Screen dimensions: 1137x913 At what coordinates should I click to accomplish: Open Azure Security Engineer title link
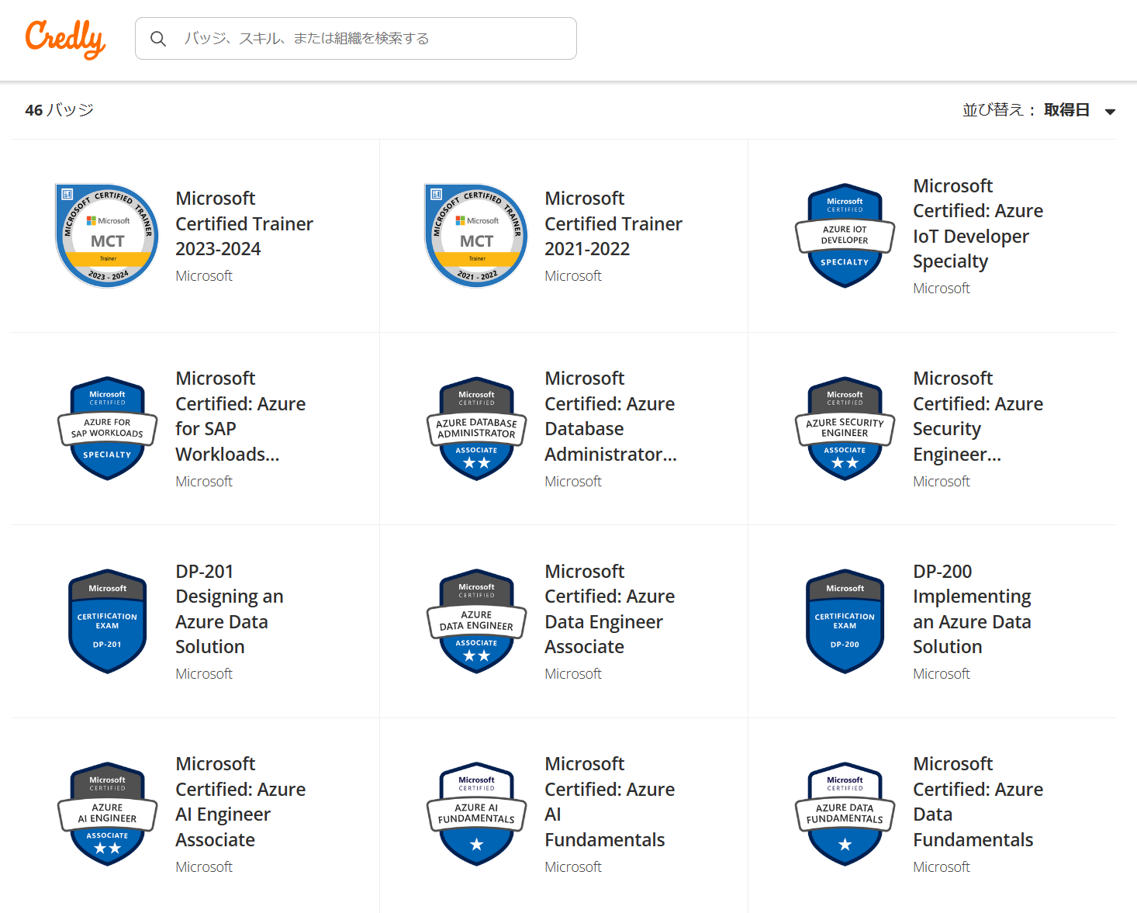tap(978, 416)
